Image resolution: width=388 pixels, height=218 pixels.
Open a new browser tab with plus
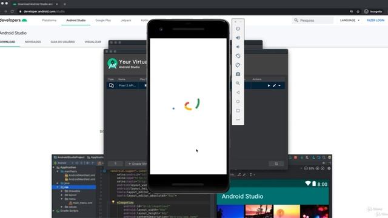point(65,4)
